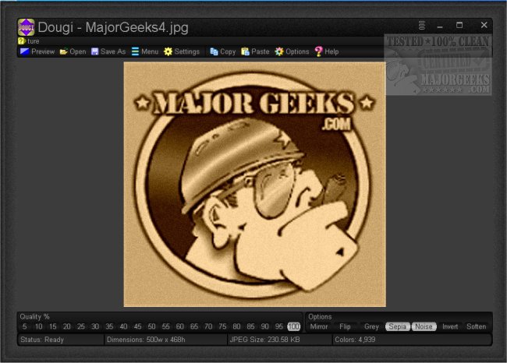The width and height of the screenshot is (507, 363).
Task: Click the JPEG Size 230.58 KB readout
Action: [x=280, y=340]
